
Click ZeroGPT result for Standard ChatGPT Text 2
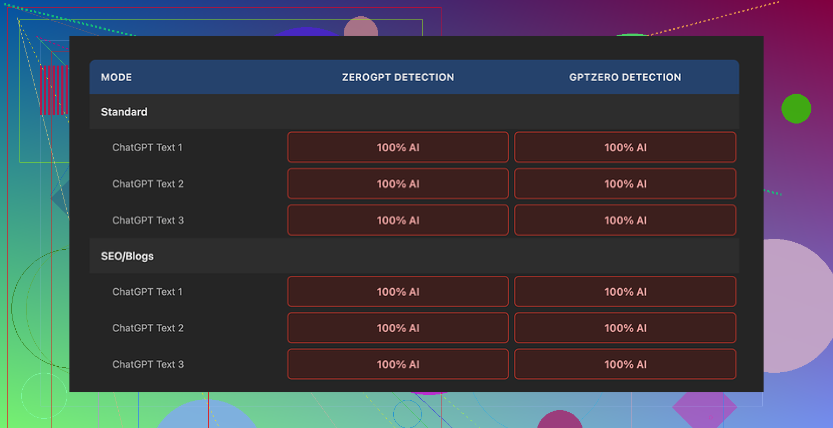[x=398, y=184]
